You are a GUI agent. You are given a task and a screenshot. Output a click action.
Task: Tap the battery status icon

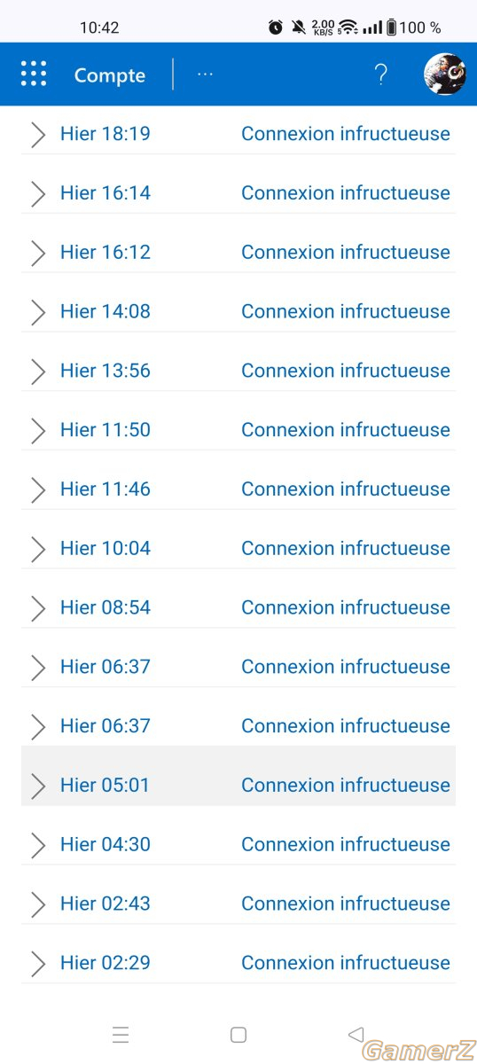coord(391,27)
